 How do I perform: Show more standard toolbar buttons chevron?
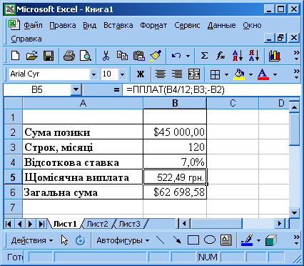tap(296, 56)
